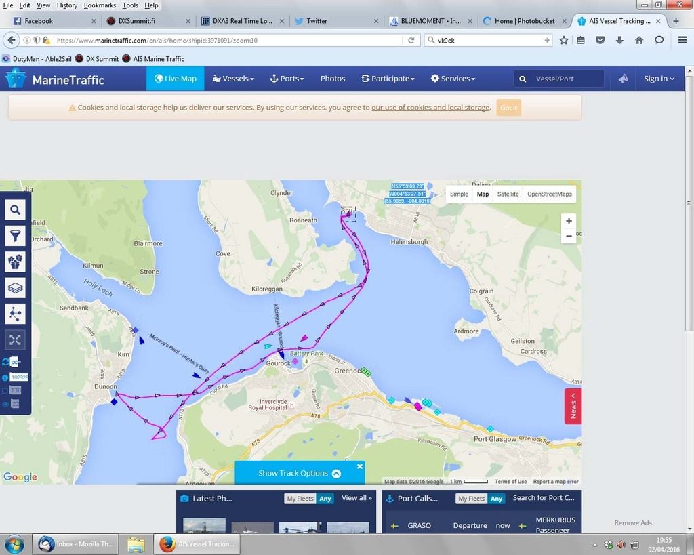Open the map layers tool
Screen dimensions: 694x555
[15, 288]
